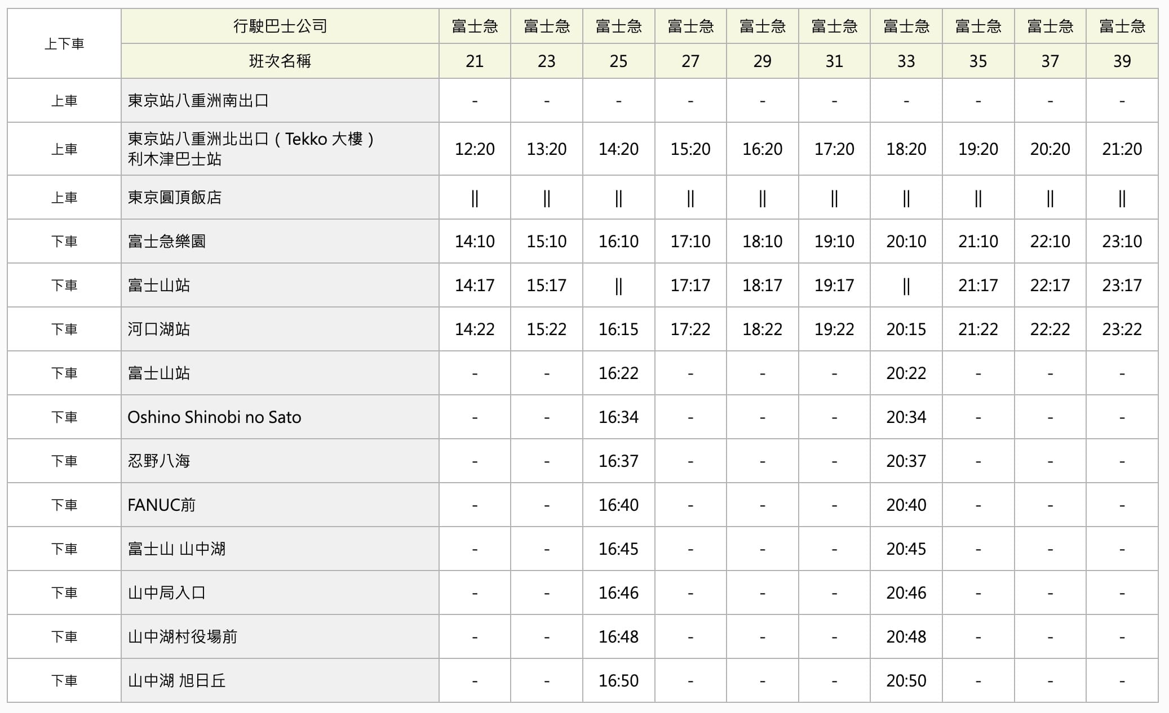
Task: Click trip number 27 header
Action: click(690, 61)
